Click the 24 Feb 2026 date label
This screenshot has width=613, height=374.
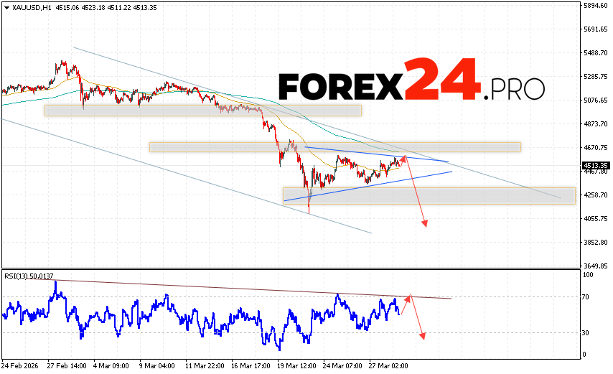20,365
